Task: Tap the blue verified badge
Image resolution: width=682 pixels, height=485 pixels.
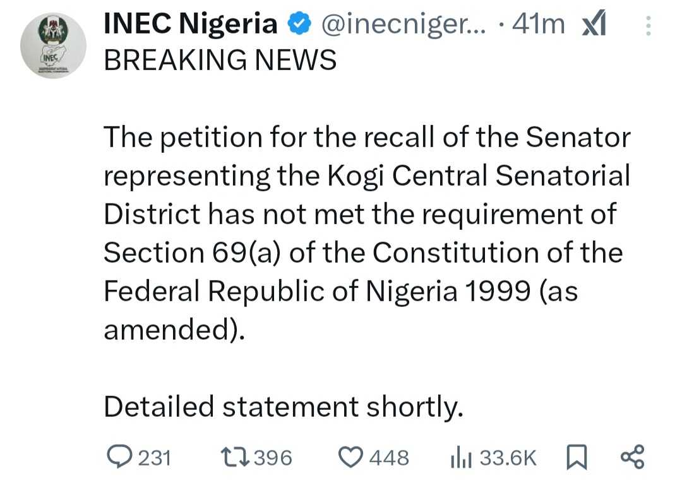Action: tap(298, 25)
